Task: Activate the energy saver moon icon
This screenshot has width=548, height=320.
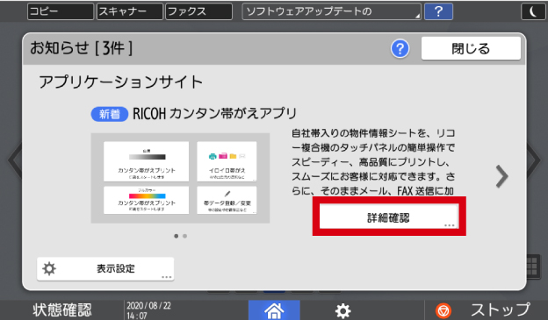Action: tap(533, 11)
